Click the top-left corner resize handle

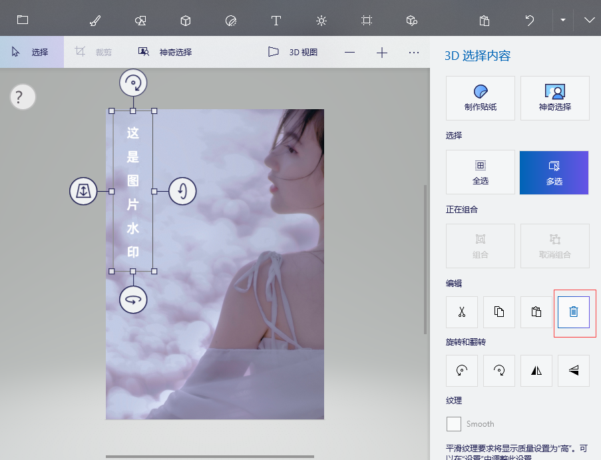click(x=112, y=111)
